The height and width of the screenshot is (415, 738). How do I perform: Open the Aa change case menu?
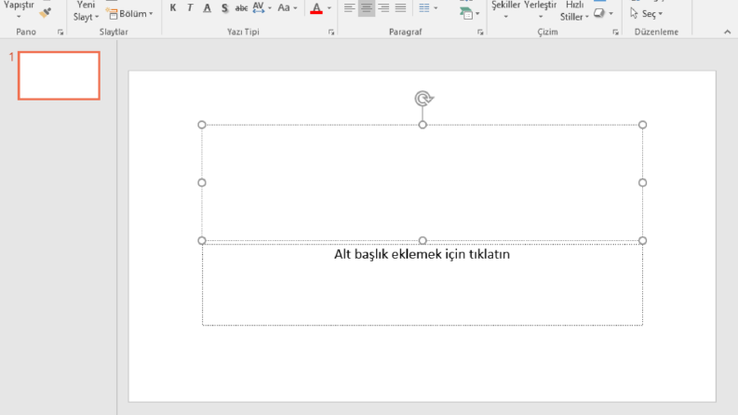(x=288, y=8)
